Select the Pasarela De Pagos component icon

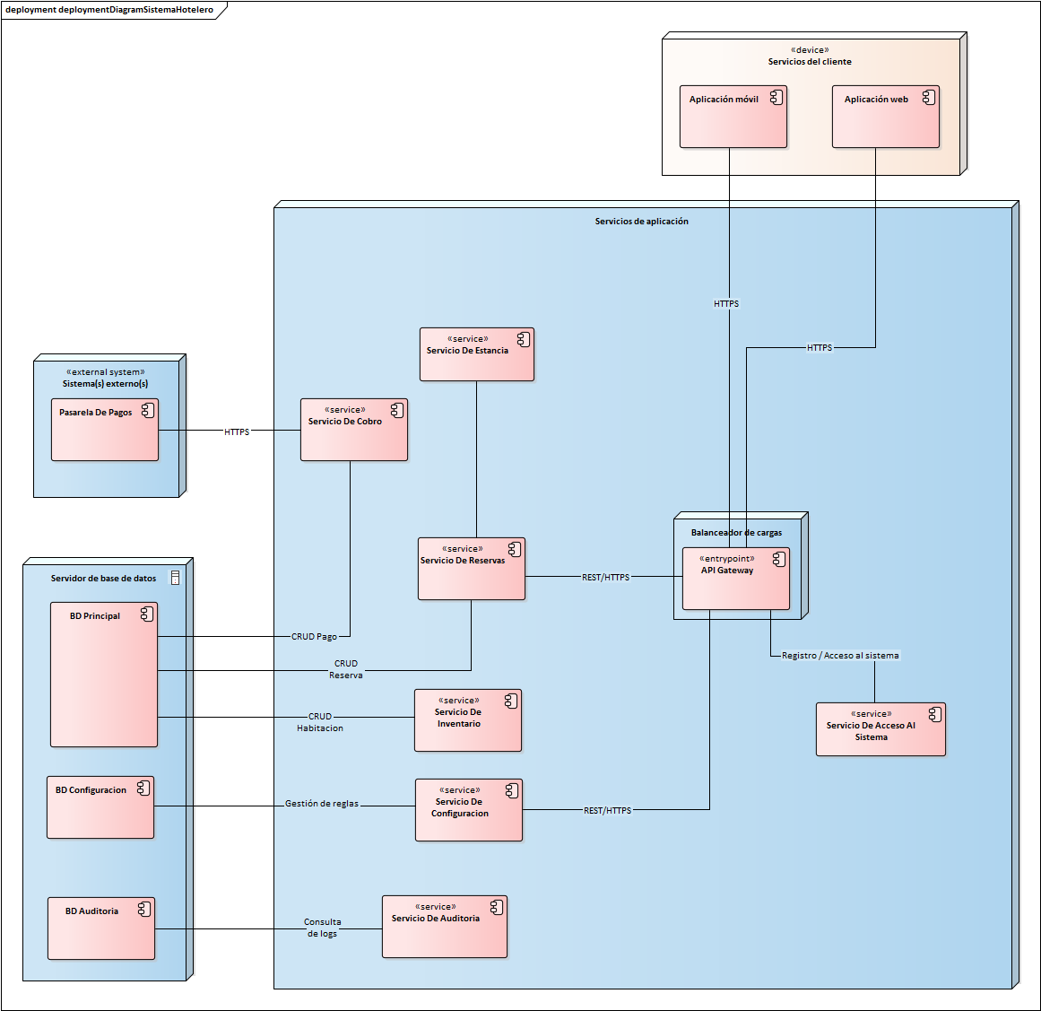coord(149,410)
